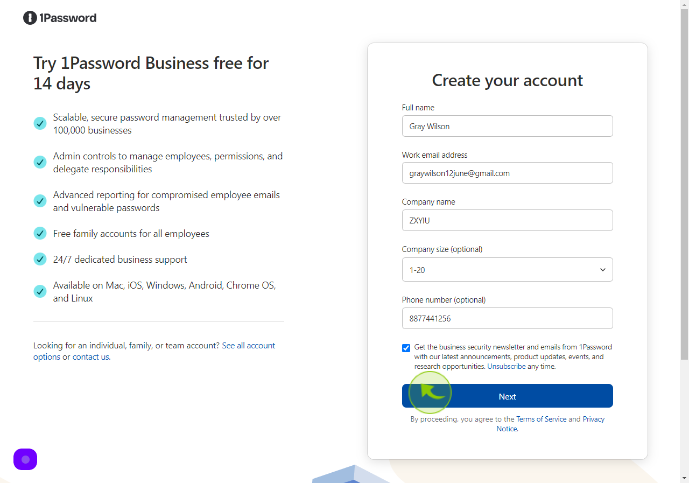Focus the Full name input field

(507, 126)
